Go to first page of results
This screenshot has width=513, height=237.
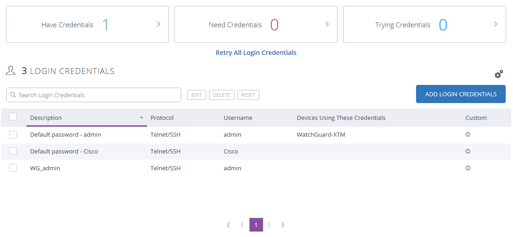228,225
